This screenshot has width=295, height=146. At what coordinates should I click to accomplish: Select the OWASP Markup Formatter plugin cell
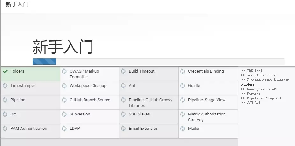coord(90,74)
